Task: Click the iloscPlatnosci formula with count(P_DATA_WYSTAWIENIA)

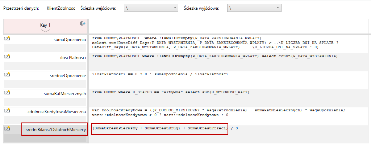Action: click(215, 56)
